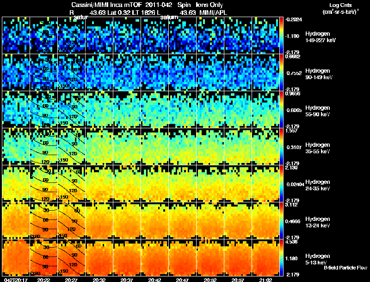
Task: Click the colorbar beside 24-35 keV row
Action: [281, 184]
